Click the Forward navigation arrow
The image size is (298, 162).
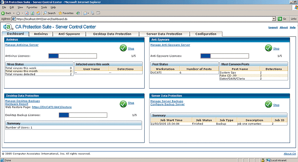point(18,13)
